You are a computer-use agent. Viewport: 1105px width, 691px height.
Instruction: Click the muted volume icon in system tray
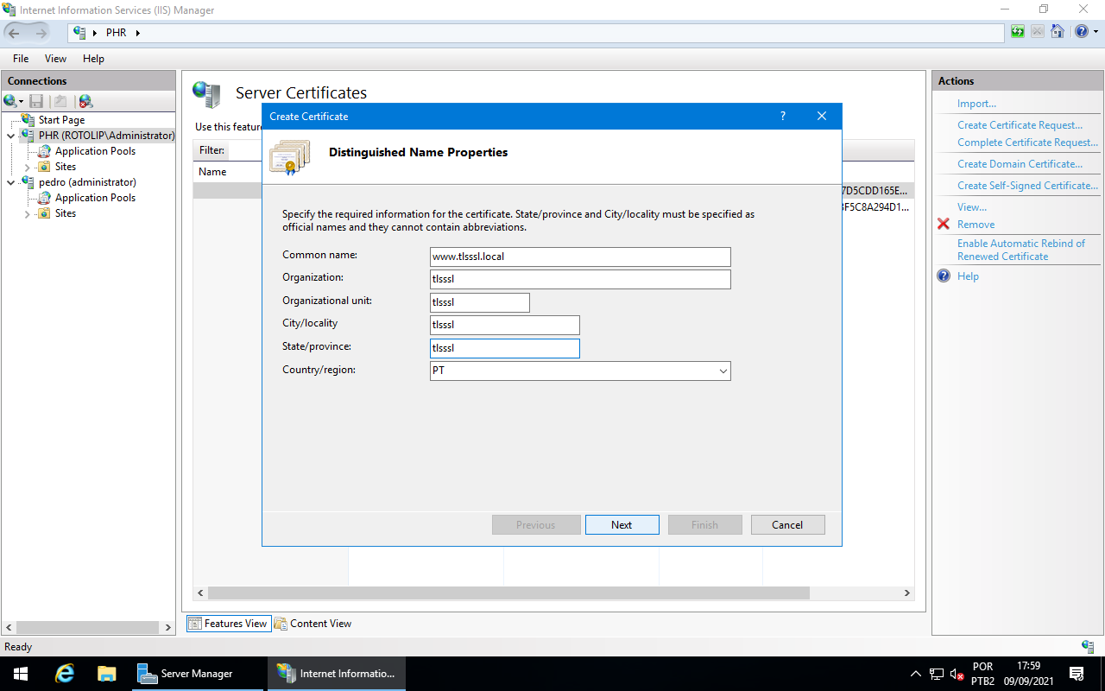click(x=955, y=674)
